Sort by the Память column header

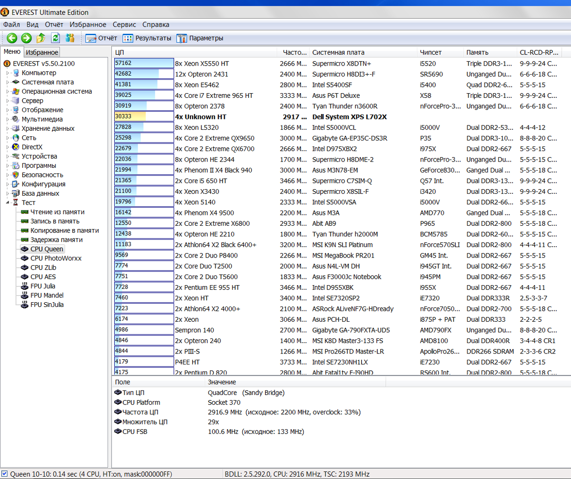tap(490, 52)
